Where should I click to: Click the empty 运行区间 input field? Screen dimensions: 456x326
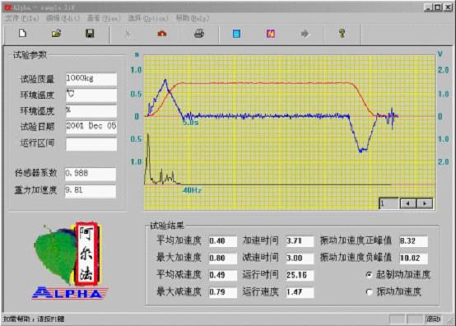[91, 144]
